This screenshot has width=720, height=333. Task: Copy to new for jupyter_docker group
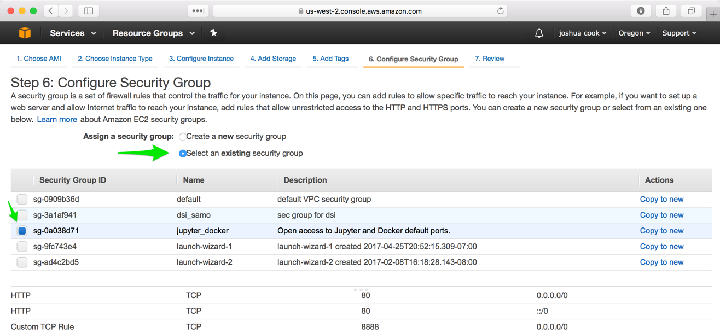click(x=661, y=231)
